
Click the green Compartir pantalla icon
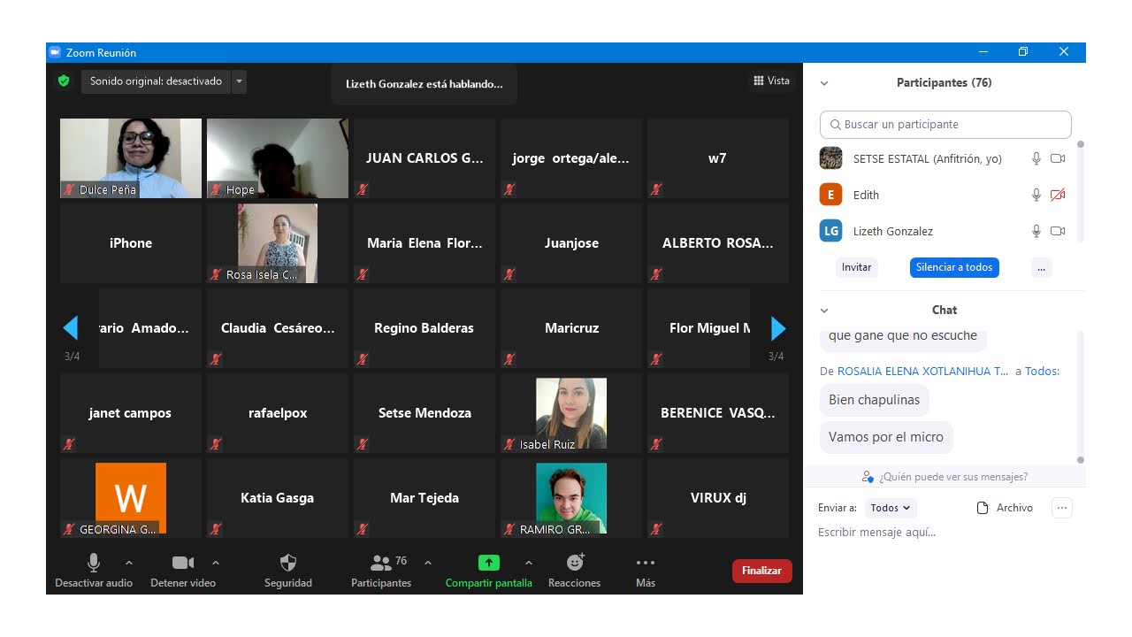(x=489, y=563)
